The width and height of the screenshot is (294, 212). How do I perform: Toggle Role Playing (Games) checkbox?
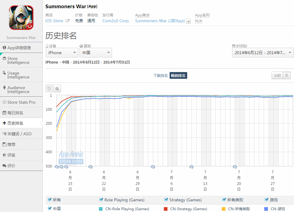pyautogui.click(x=101, y=200)
